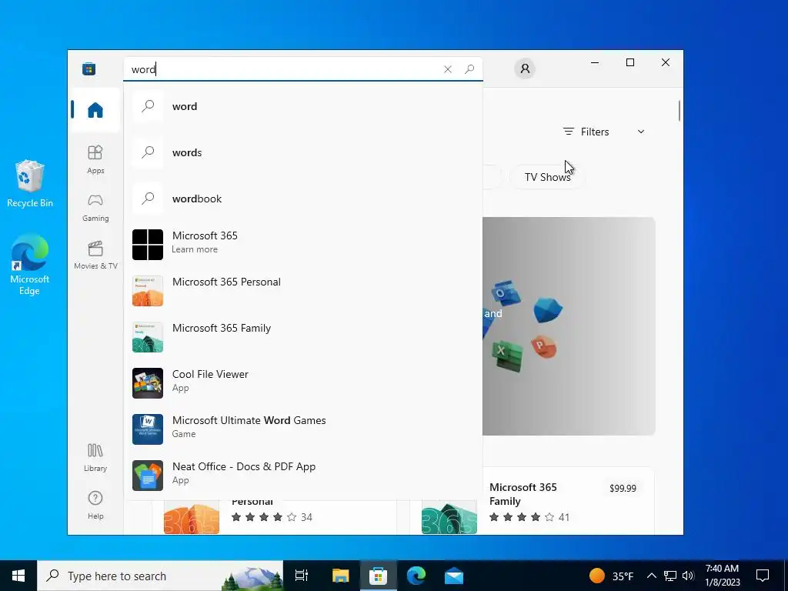
Task: Choose the 'wordbook' search suggestion
Action: click(x=303, y=199)
